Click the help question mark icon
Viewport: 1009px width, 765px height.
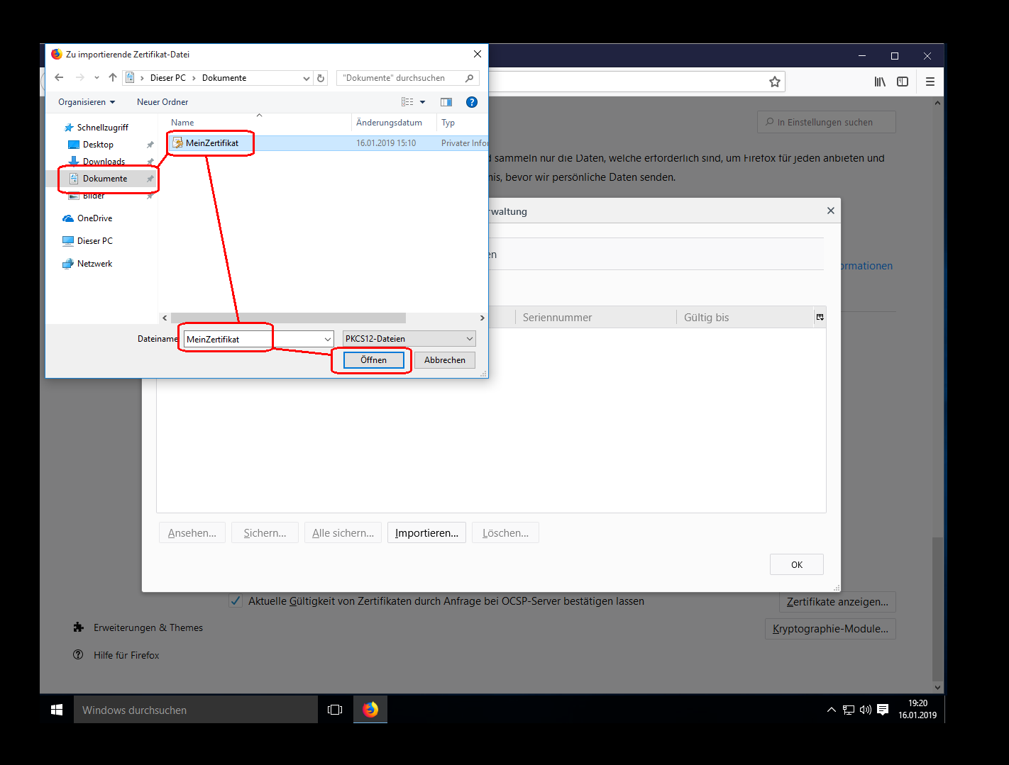click(472, 102)
